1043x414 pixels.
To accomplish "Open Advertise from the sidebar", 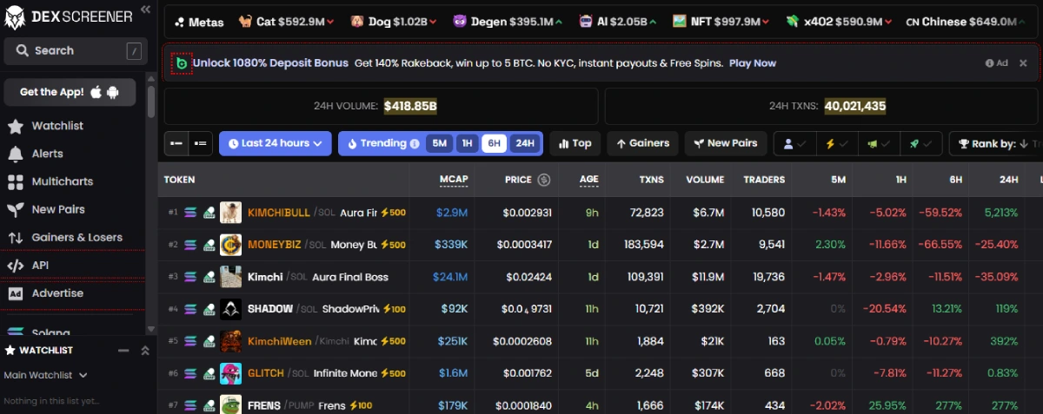I will 57,293.
